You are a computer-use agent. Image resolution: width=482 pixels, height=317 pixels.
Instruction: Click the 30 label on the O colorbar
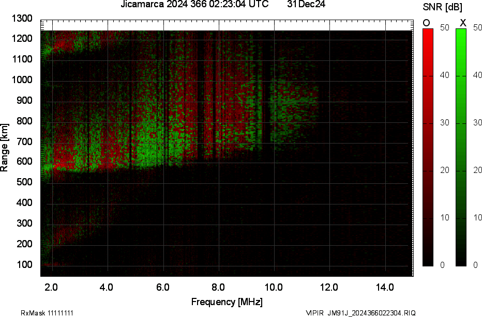point(444,122)
